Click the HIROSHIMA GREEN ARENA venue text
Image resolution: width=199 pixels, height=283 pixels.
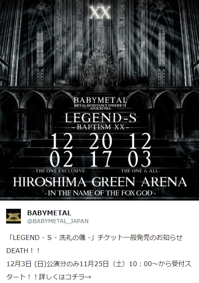pyautogui.click(x=100, y=182)
